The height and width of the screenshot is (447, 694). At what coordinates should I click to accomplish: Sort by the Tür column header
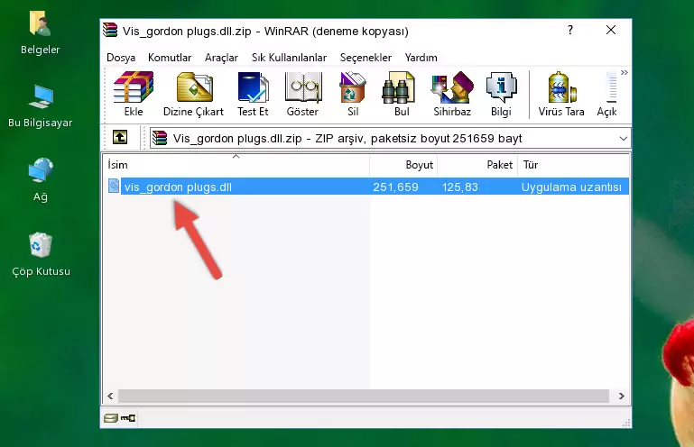coord(573,165)
